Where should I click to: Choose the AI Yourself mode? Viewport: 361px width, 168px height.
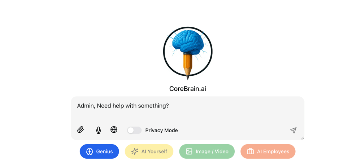[x=149, y=151]
